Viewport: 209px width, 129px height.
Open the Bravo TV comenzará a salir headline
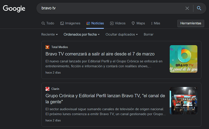click(100, 54)
